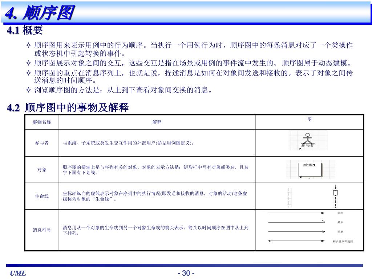Click the bullet starting '浏览顺序图的方法是'
This screenshot has width=372, height=279.
point(123,90)
